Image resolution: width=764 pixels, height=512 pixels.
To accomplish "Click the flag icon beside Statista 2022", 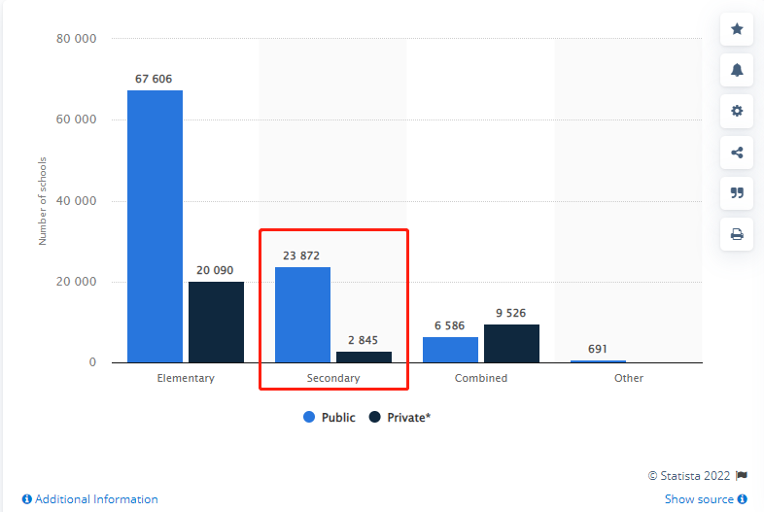I will pyautogui.click(x=742, y=475).
